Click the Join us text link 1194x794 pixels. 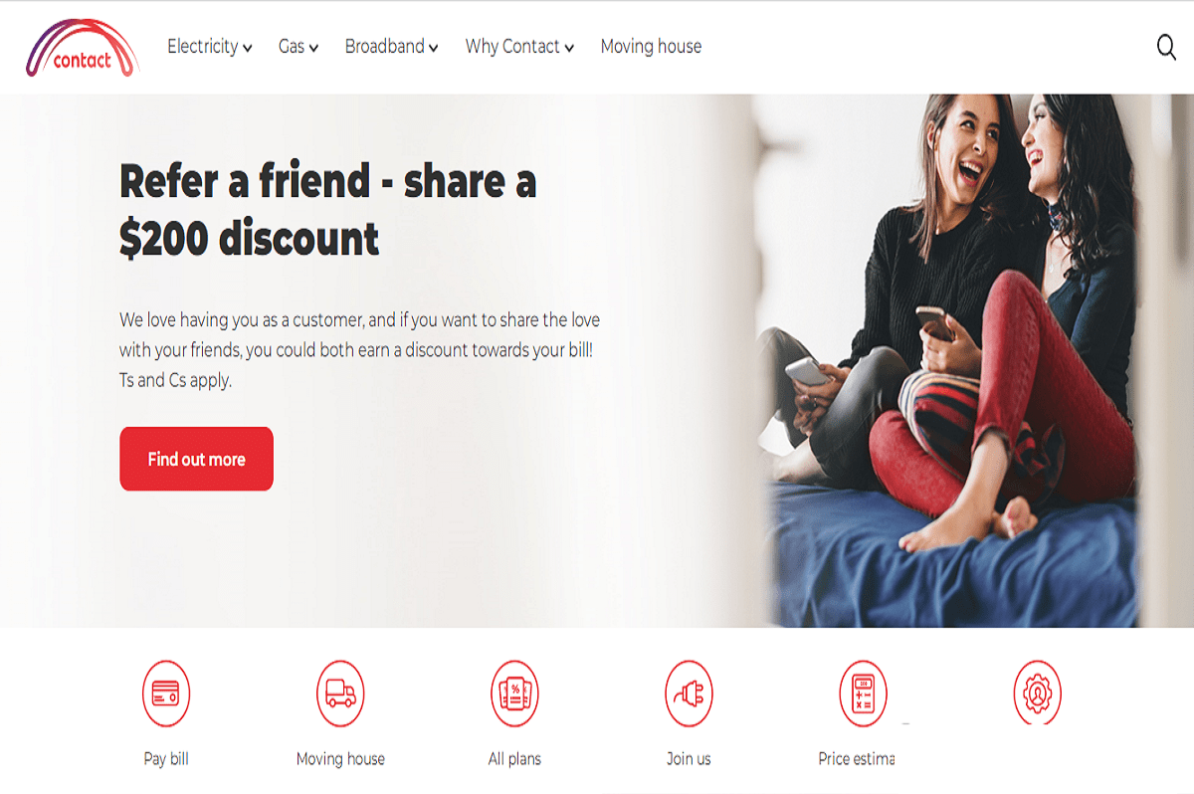(x=689, y=759)
